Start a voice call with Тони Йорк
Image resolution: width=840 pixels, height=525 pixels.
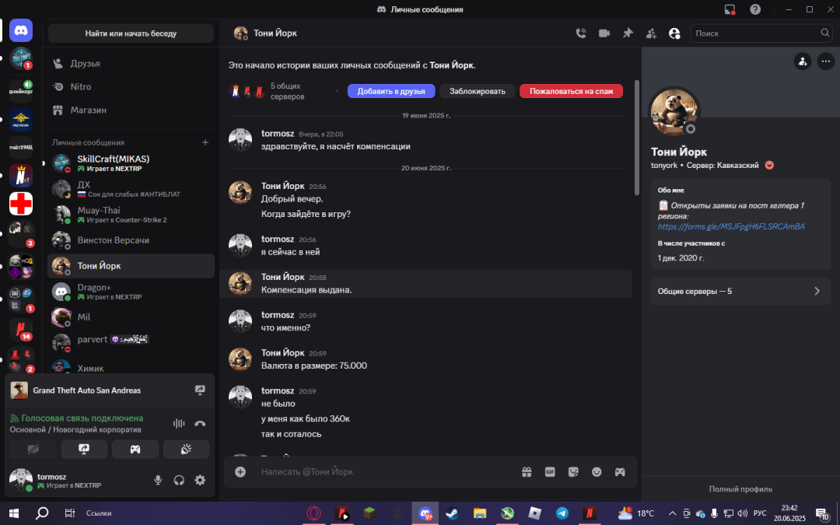[x=580, y=33]
